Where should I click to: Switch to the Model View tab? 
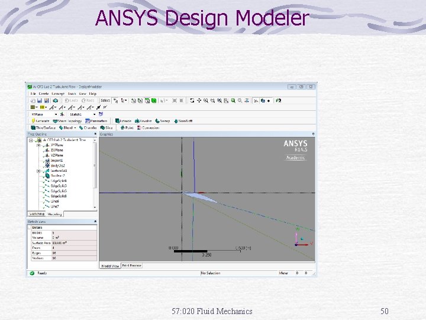click(110, 266)
